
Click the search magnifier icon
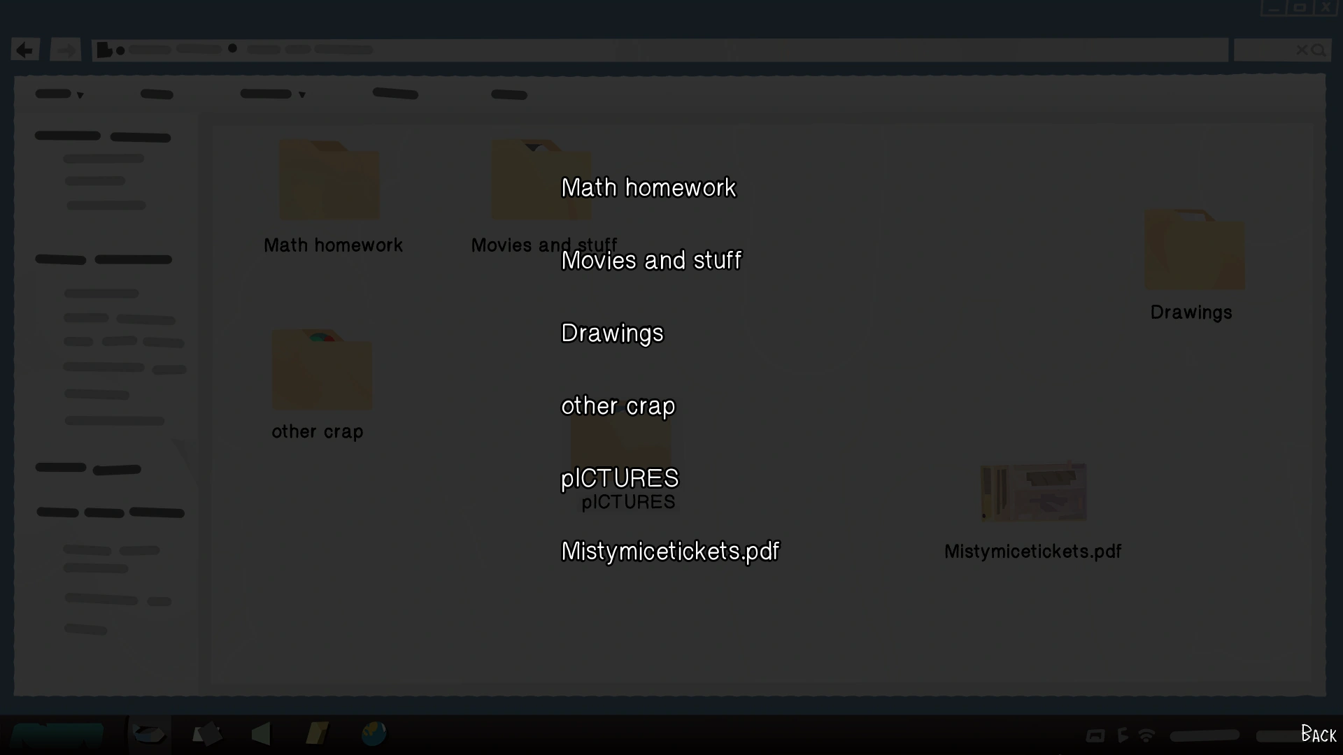click(1319, 50)
